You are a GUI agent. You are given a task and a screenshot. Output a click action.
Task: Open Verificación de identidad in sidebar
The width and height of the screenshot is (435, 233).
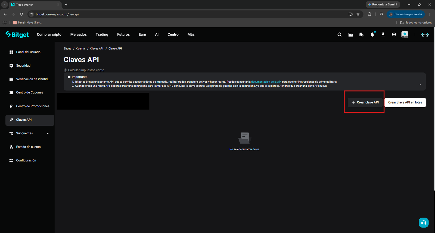(30, 79)
